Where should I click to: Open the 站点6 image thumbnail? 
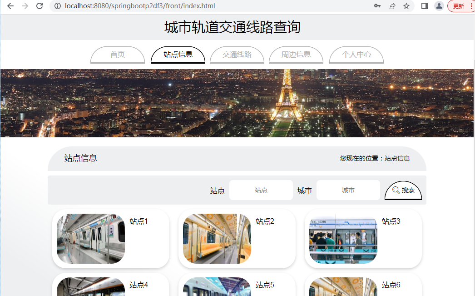click(x=343, y=286)
